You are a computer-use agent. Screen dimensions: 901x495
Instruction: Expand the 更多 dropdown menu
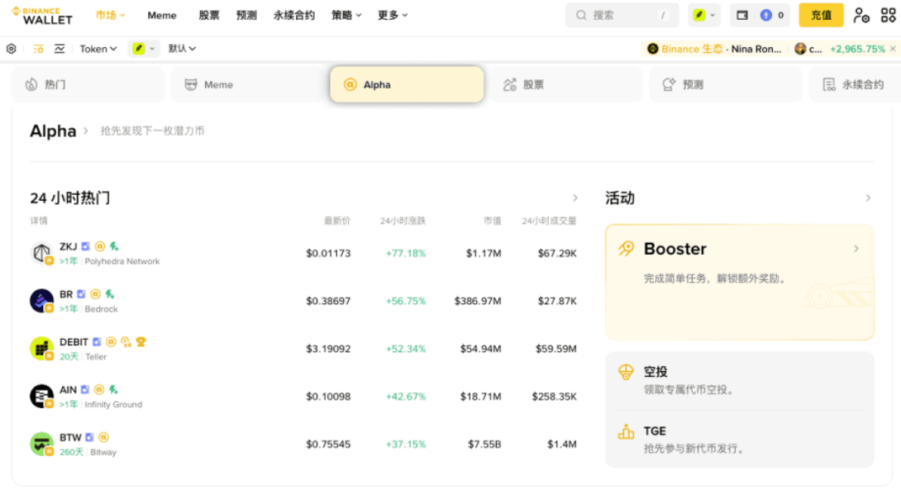coord(393,16)
